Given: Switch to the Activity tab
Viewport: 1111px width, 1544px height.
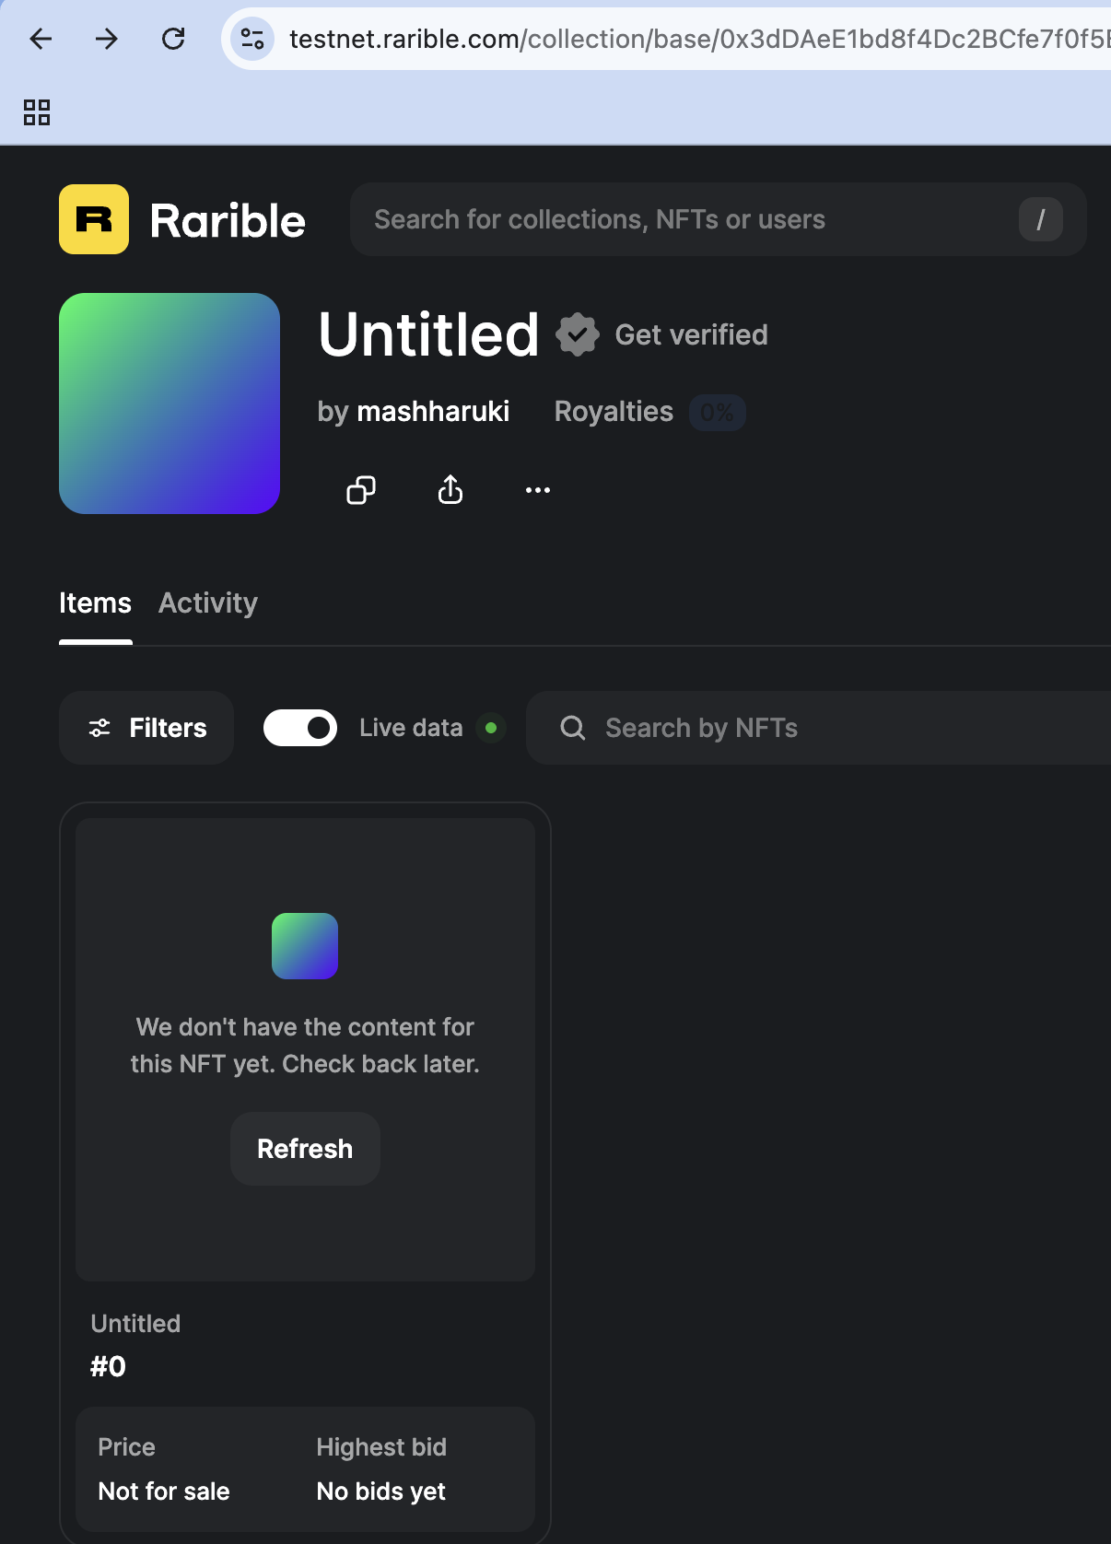Looking at the screenshot, I should click(208, 603).
